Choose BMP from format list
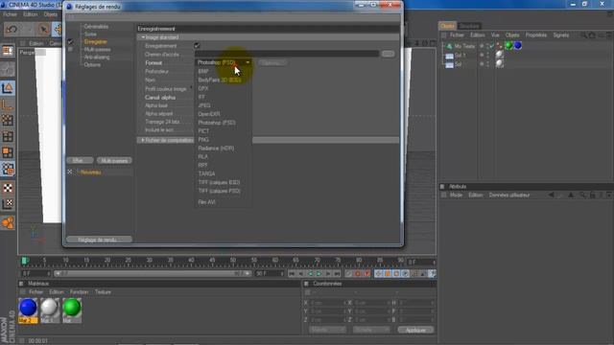This screenshot has width=614, height=345. [x=203, y=72]
